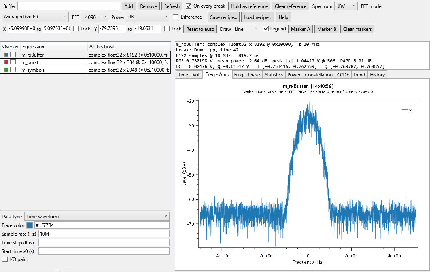Viewport: 435px width, 272px height.
Task: Open the Statistics tab
Action: tap(274, 75)
